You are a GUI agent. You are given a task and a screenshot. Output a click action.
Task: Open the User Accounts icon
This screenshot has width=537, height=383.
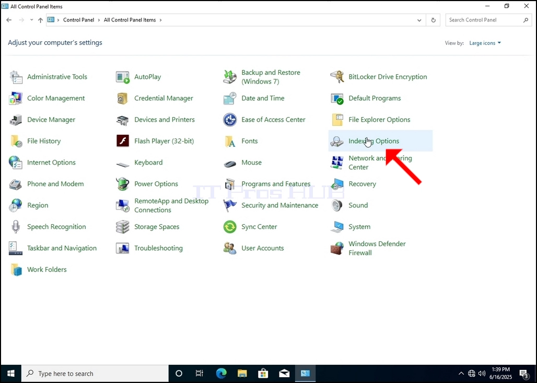pyautogui.click(x=230, y=248)
